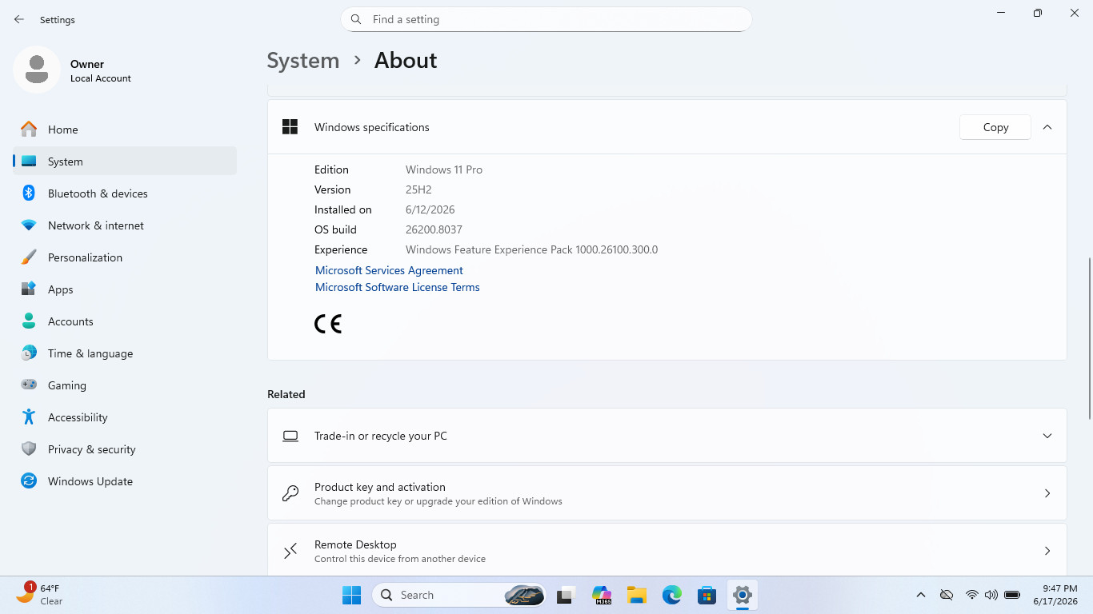Click the Bluetooth icon in sidebar
The height and width of the screenshot is (614, 1093).
click(x=29, y=193)
